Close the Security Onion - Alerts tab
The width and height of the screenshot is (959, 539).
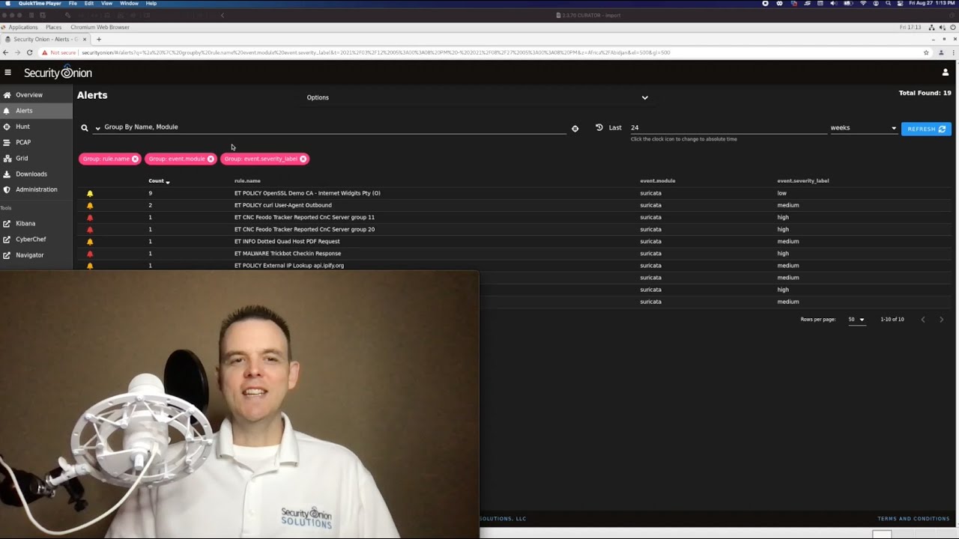pyautogui.click(x=84, y=39)
